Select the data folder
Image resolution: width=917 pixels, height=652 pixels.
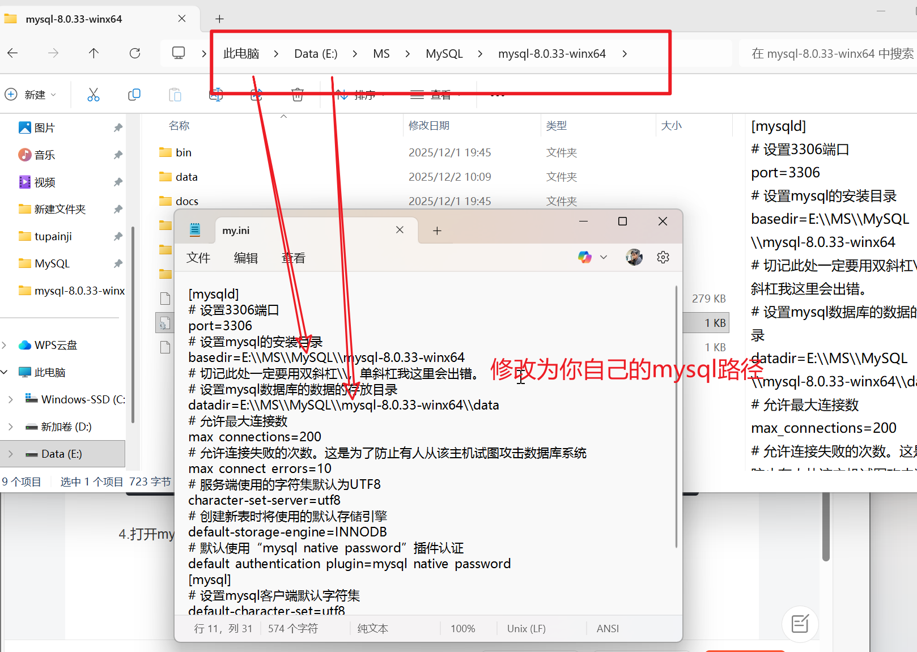[186, 177]
